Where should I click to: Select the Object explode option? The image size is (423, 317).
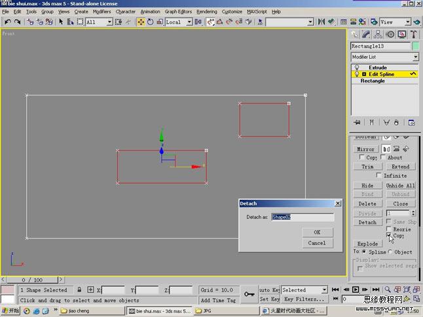coord(390,252)
